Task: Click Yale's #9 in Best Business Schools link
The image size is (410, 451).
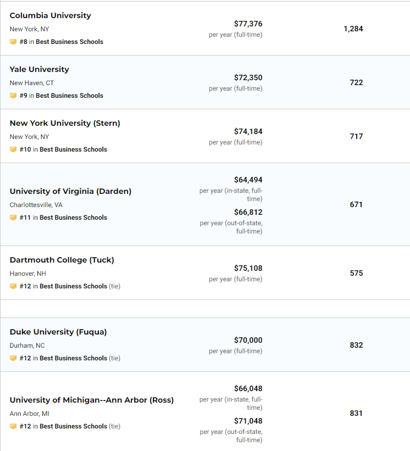Action: pyautogui.click(x=61, y=96)
